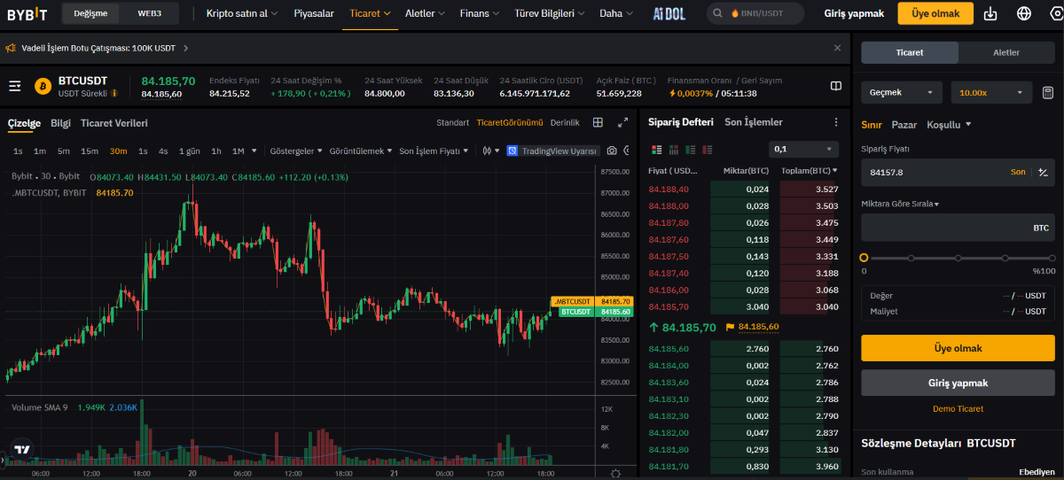Select Derinlik chart view
Viewport: 1064px width, 480px height.
click(565, 122)
